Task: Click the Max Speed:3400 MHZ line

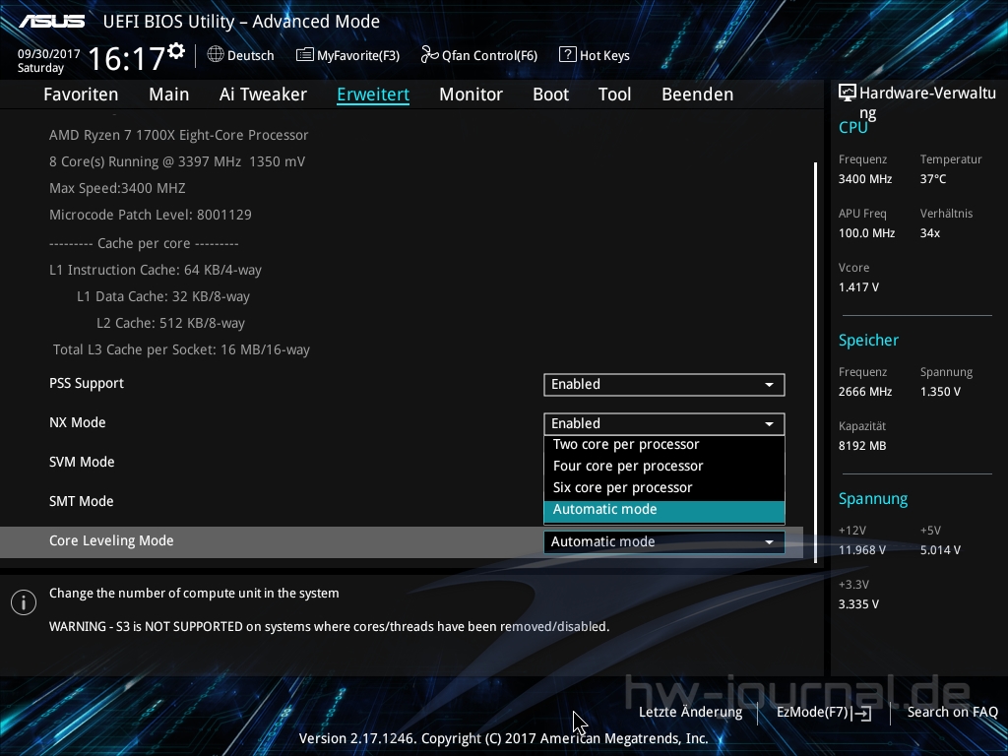Action: point(118,188)
